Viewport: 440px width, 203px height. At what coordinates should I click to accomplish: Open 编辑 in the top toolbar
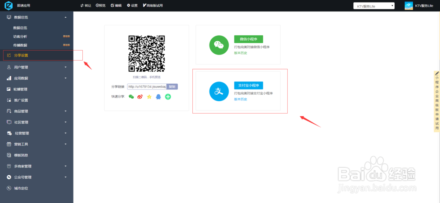pyautogui.click(x=116, y=6)
